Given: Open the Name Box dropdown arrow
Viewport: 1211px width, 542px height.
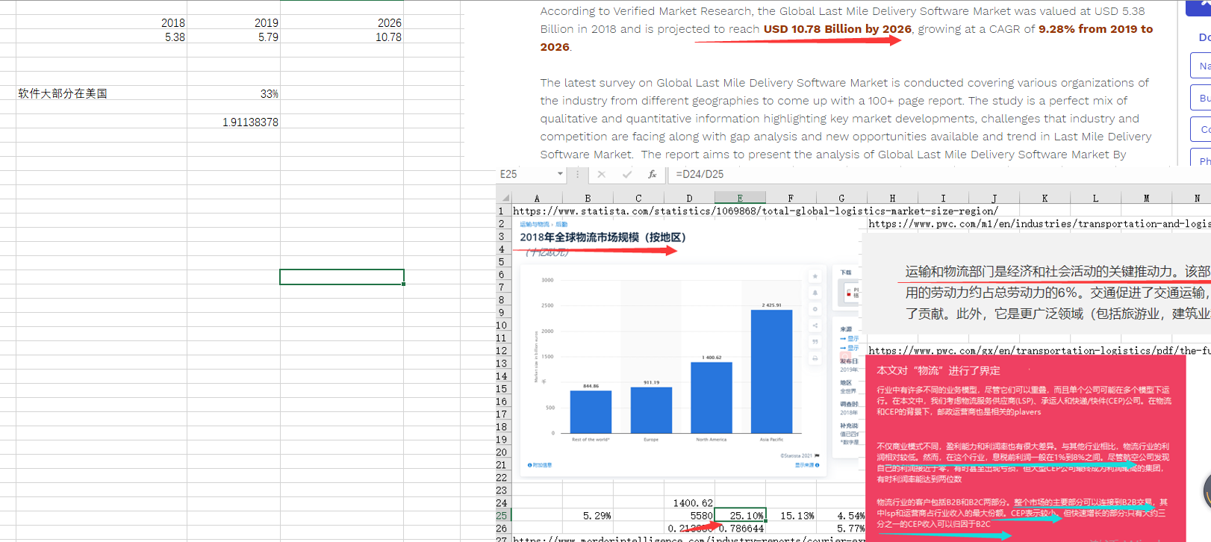Looking at the screenshot, I should pos(560,174).
